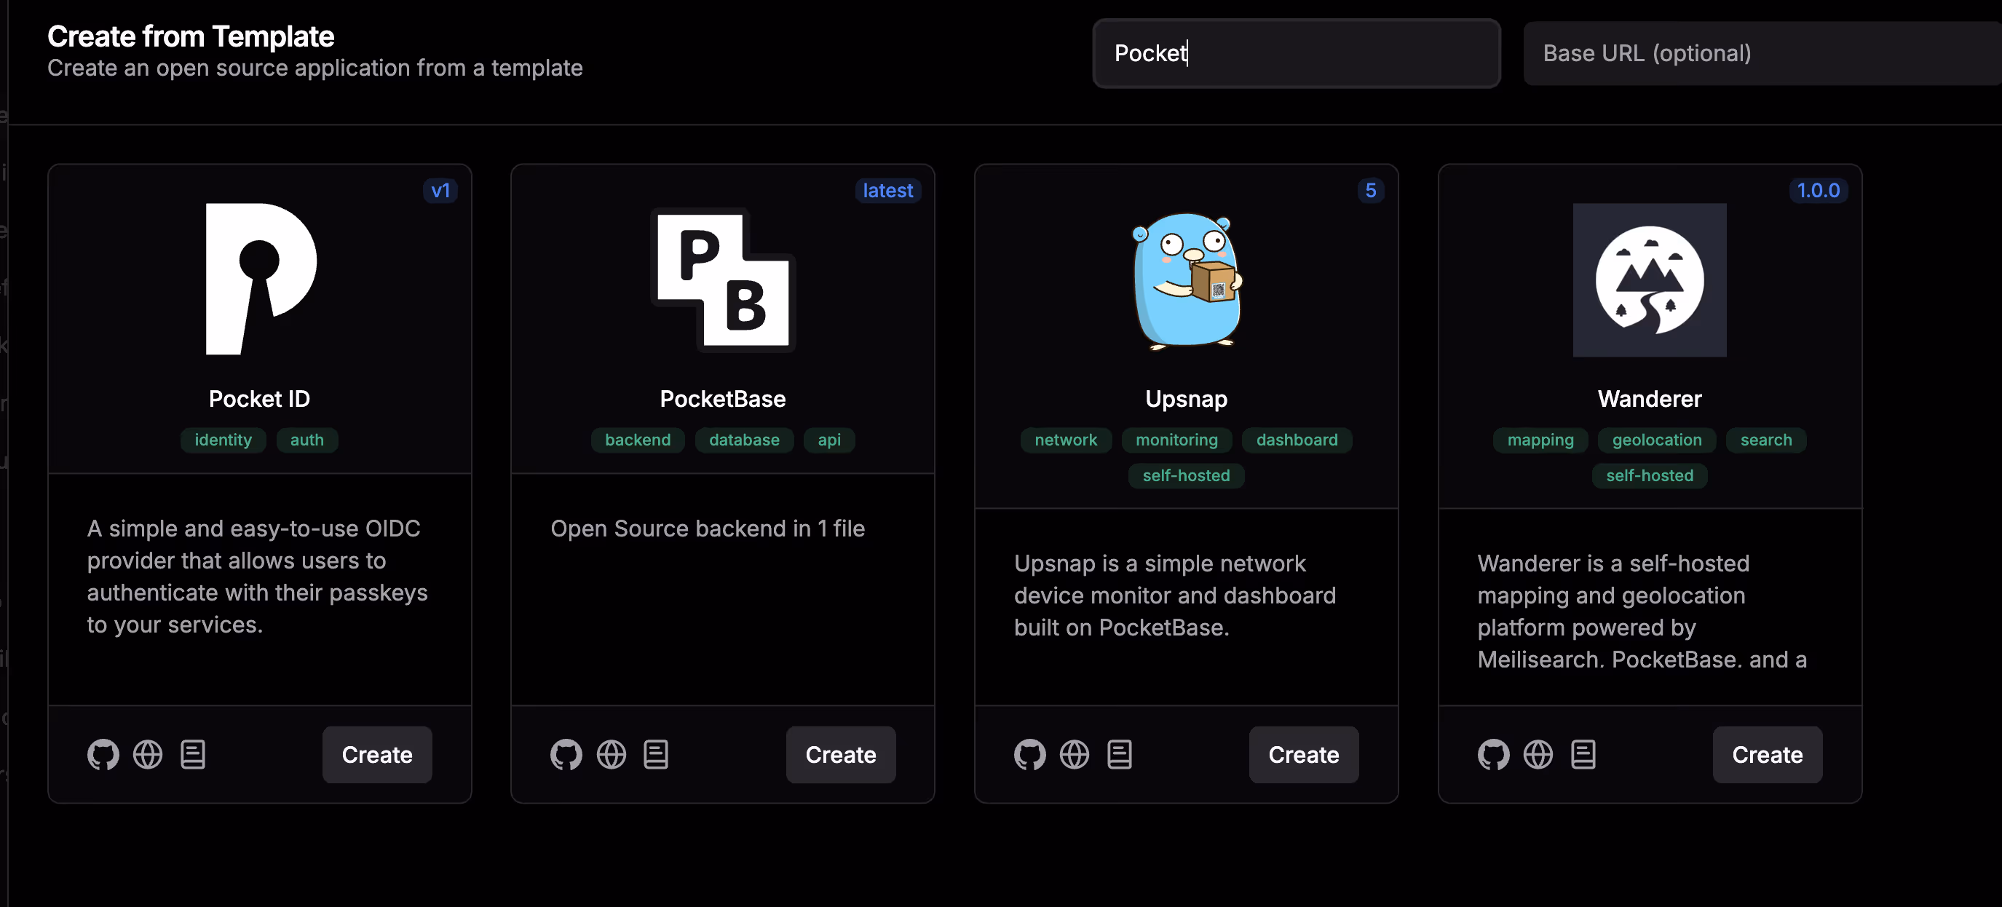The width and height of the screenshot is (2002, 907).
Task: Click the database tag on PocketBase
Action: [744, 440]
